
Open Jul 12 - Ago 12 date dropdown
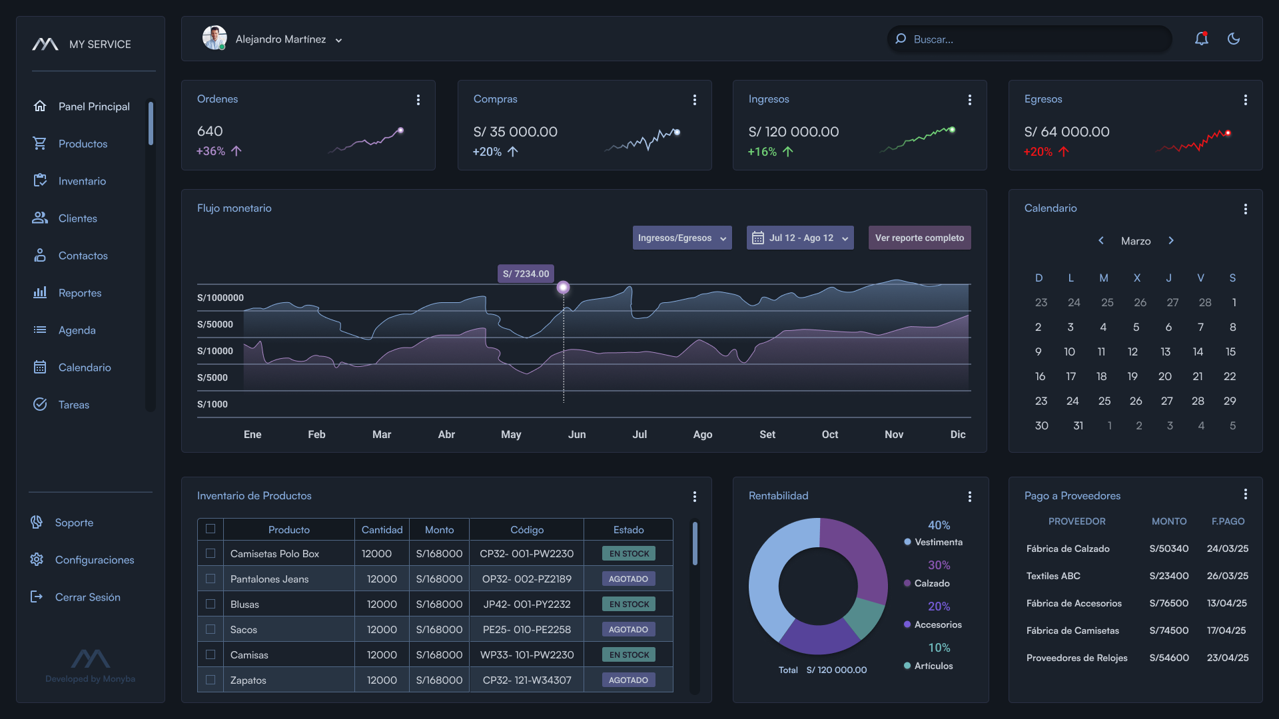[x=799, y=238]
